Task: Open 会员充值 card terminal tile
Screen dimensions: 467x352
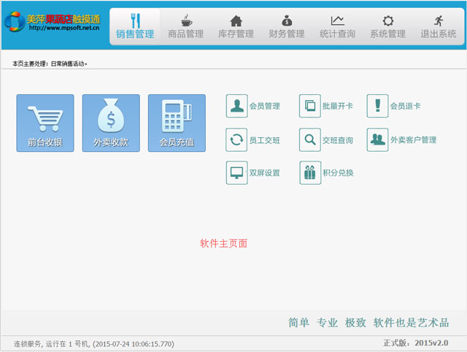Action: tap(177, 123)
